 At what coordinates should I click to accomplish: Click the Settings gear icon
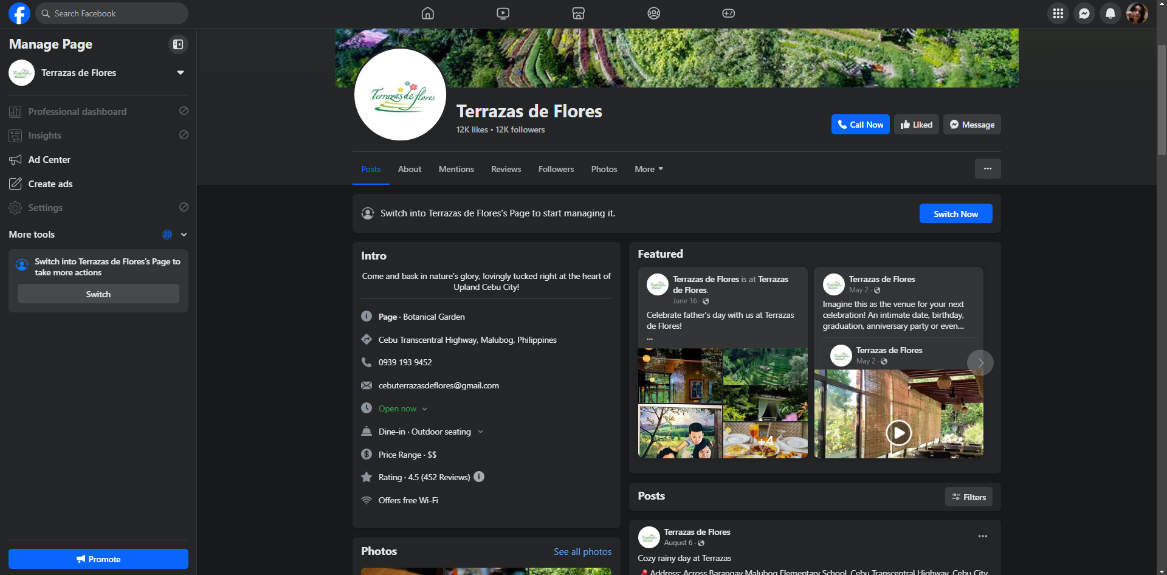tap(15, 208)
